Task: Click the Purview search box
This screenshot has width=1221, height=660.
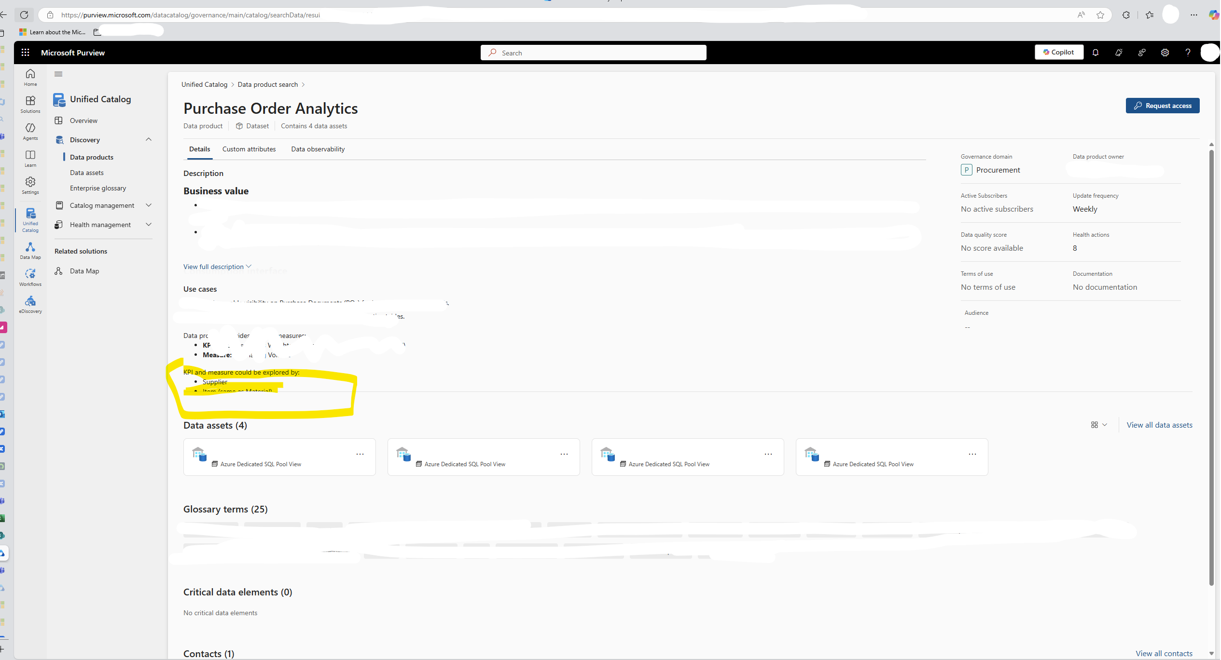Action: [593, 53]
